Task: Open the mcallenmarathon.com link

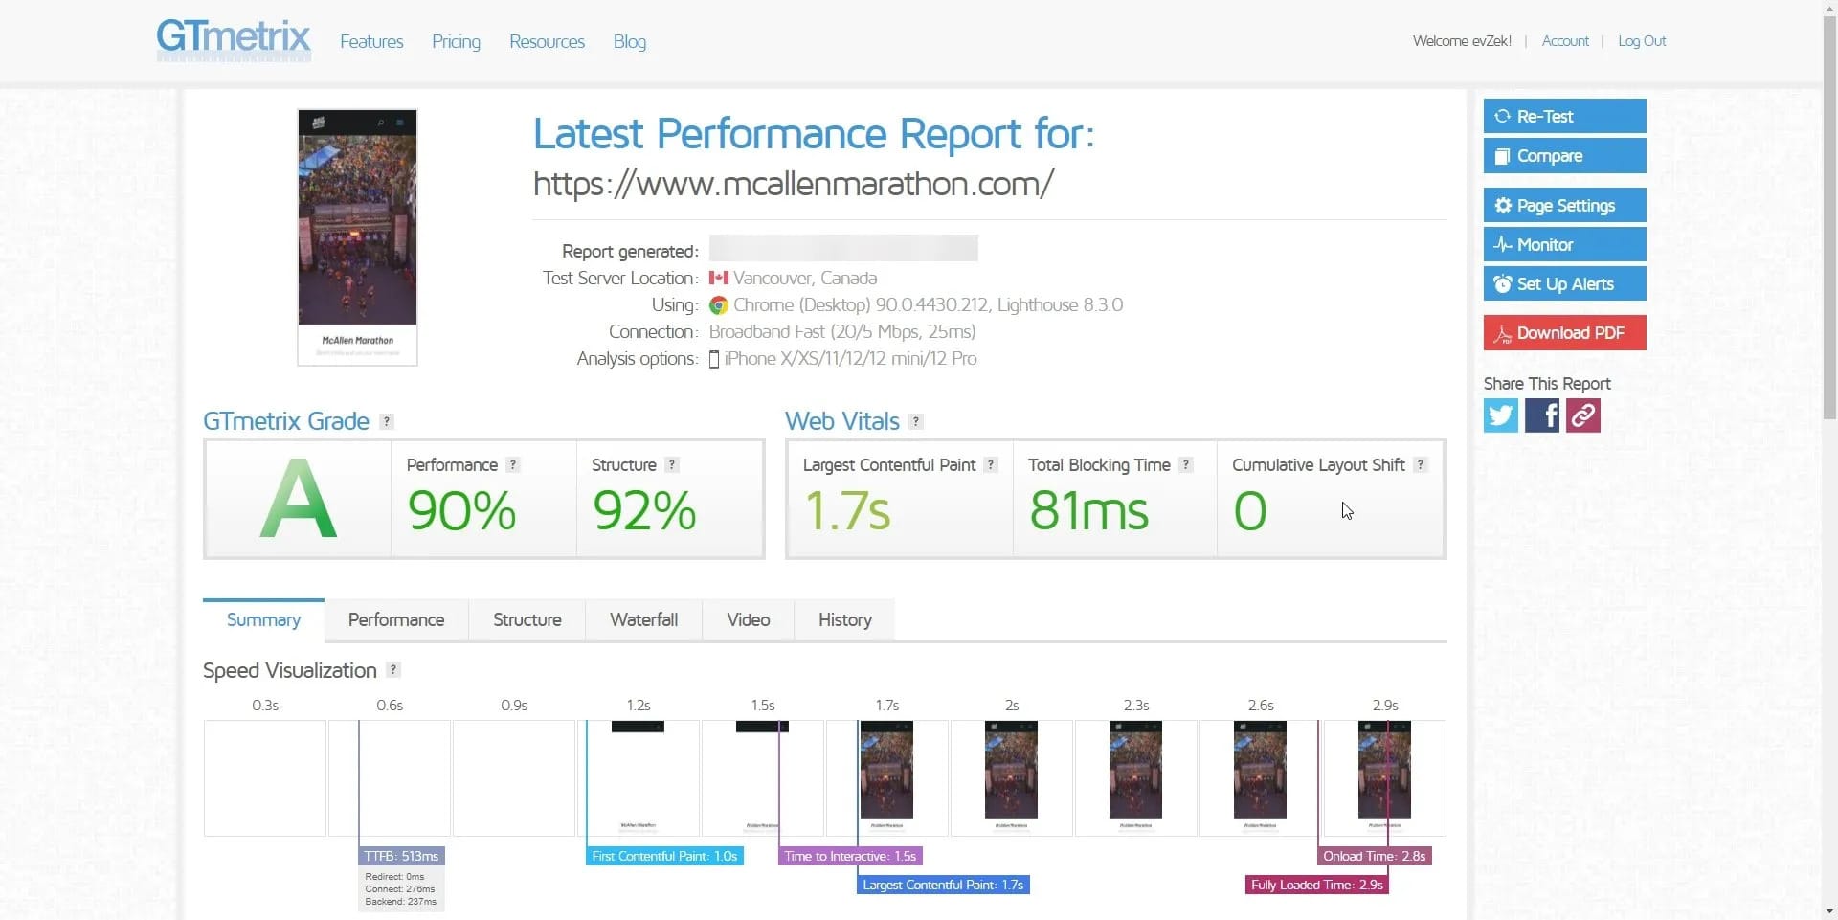Action: click(792, 183)
